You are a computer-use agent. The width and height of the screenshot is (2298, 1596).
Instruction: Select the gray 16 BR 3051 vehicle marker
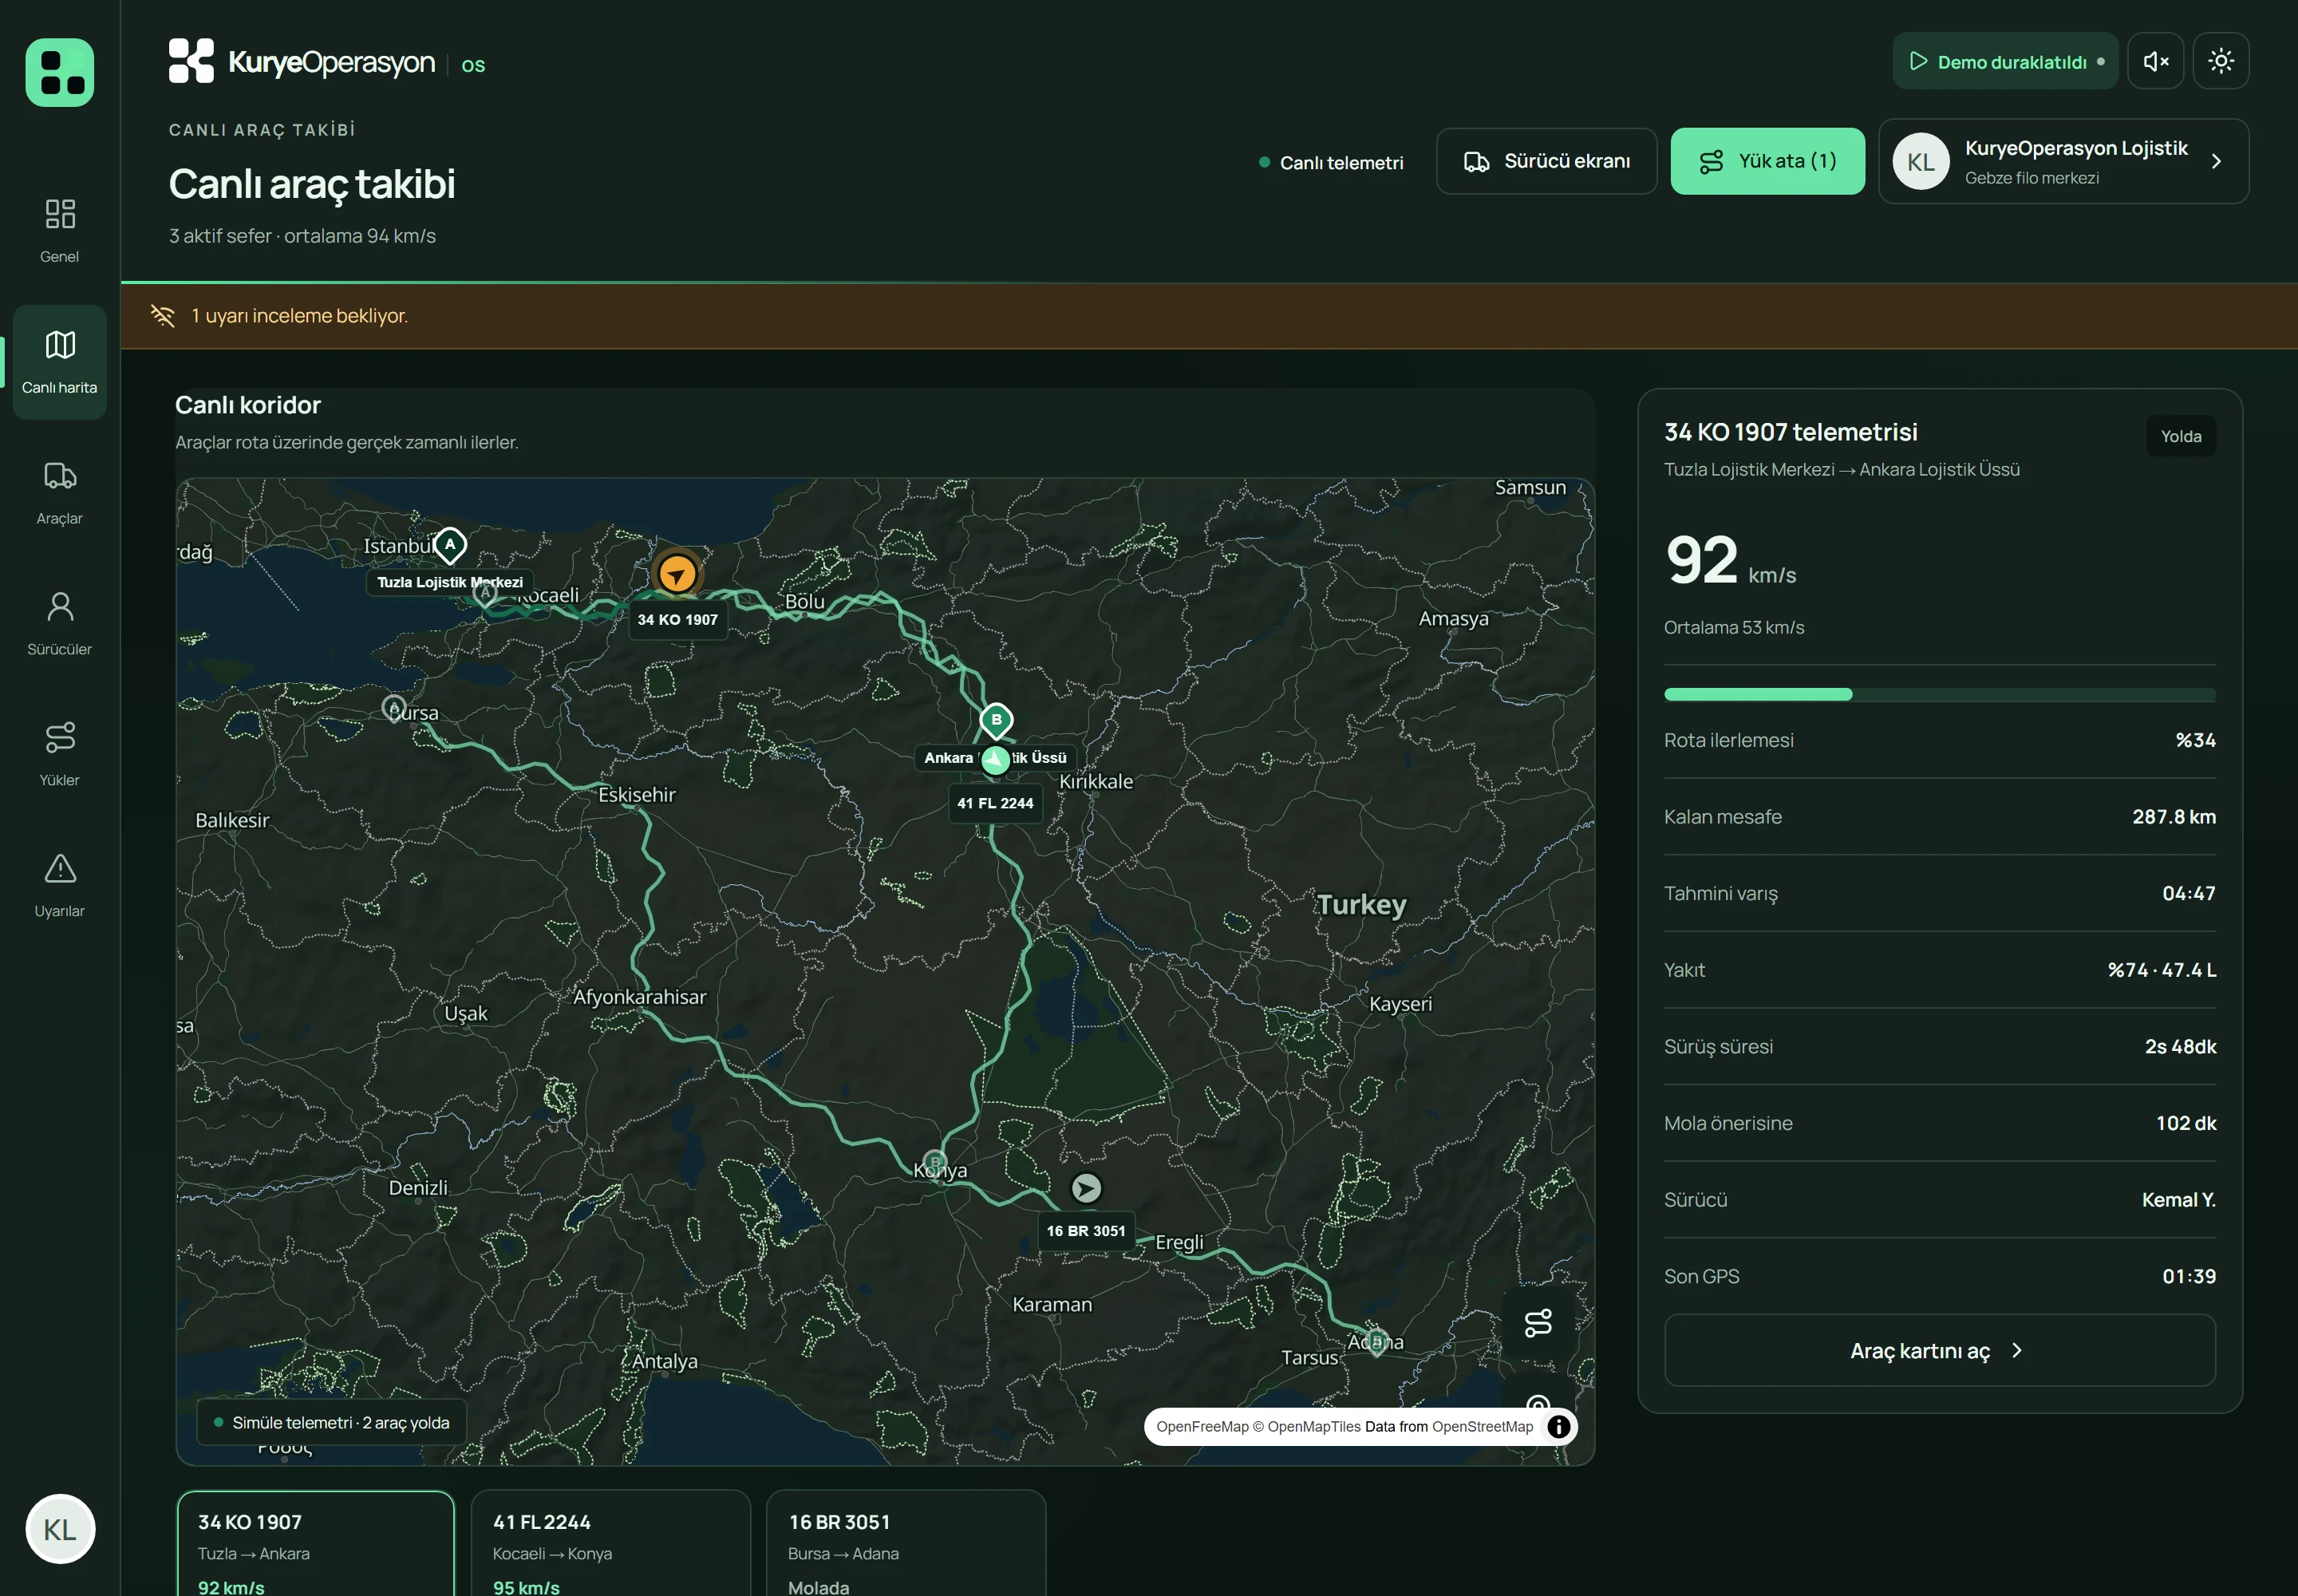click(1087, 1188)
